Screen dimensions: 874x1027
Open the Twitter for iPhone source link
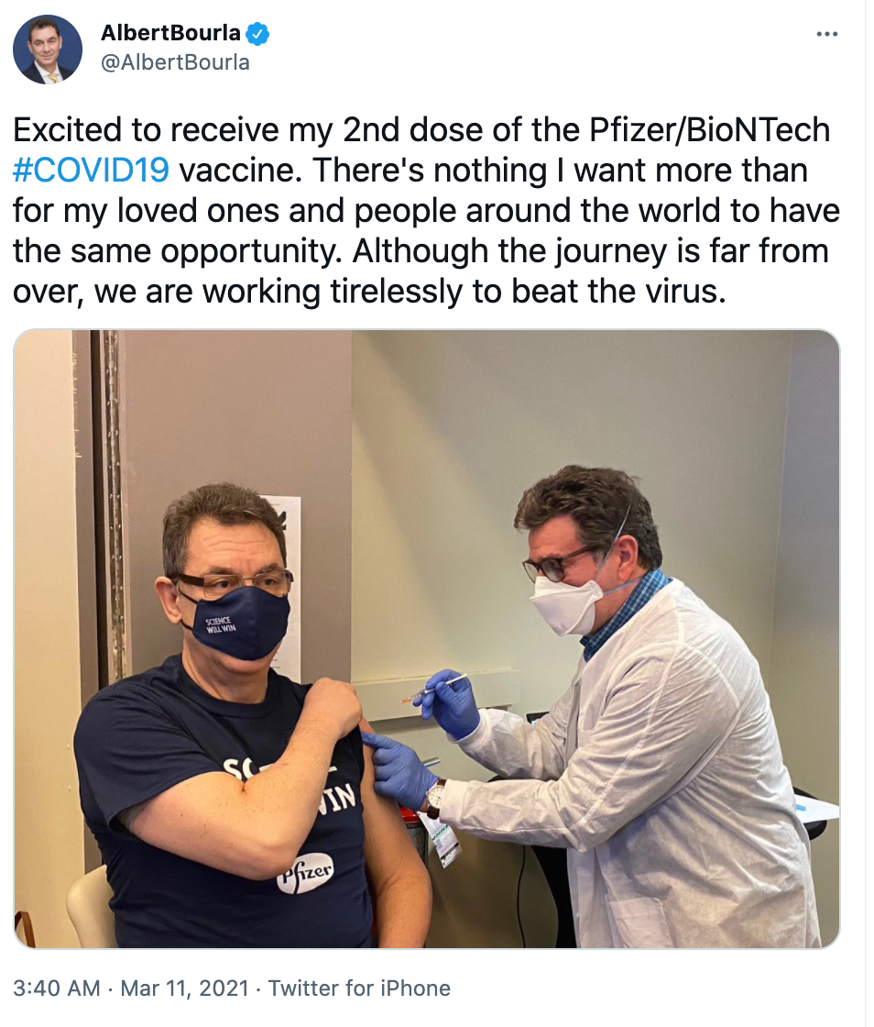tap(359, 988)
